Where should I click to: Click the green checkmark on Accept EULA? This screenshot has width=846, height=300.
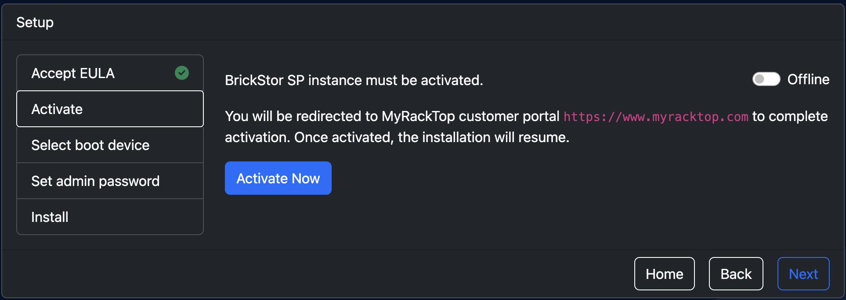[x=182, y=73]
